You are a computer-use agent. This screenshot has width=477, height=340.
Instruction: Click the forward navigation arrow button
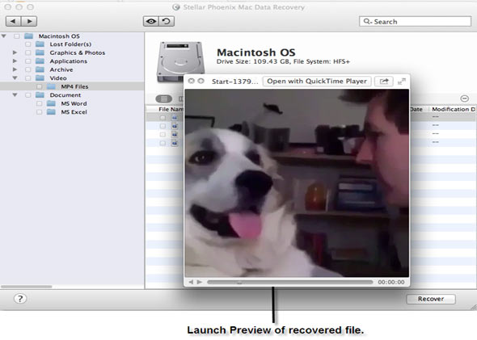coord(29,21)
